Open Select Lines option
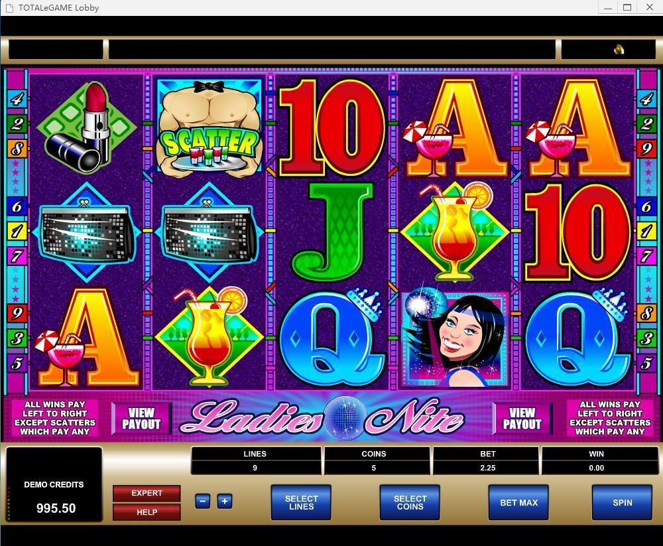 click(x=301, y=502)
